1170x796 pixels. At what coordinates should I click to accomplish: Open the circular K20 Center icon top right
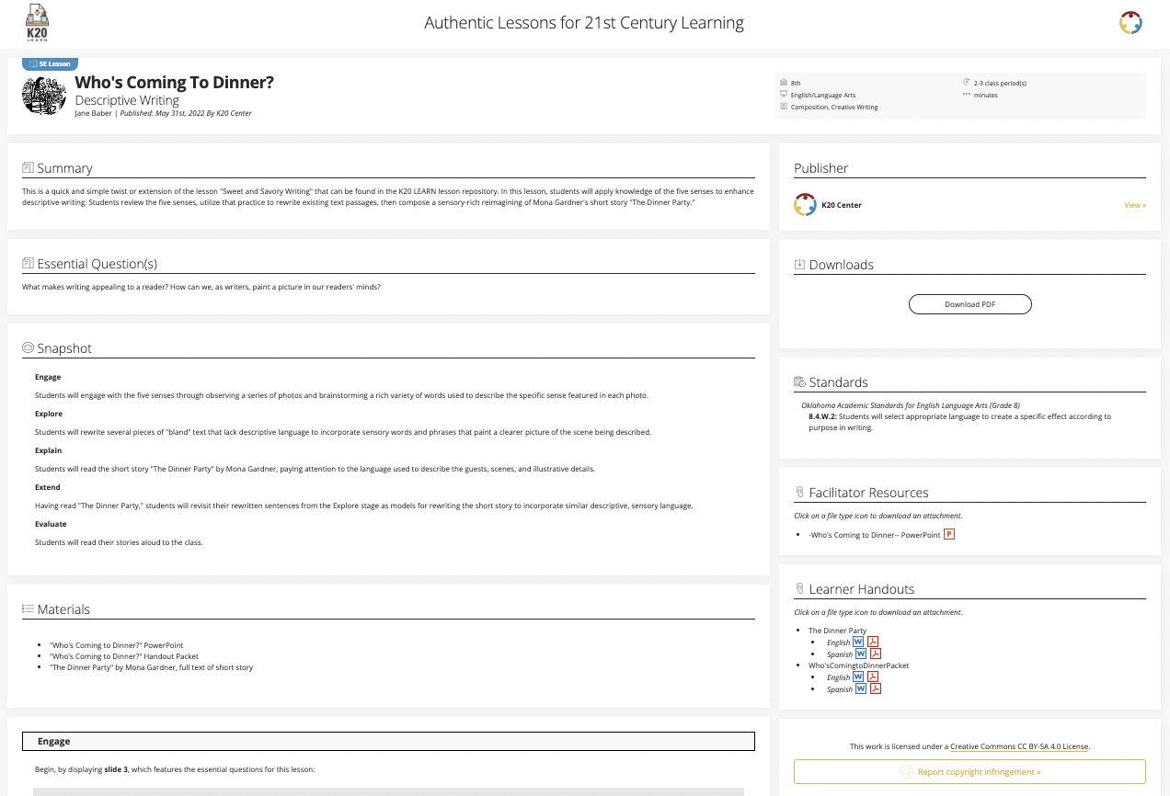pos(1130,23)
